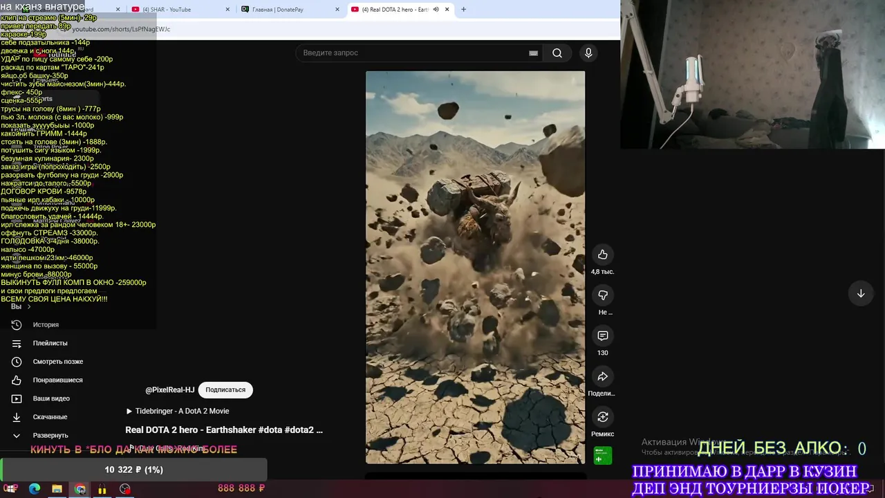The image size is (885, 498).
Task: Subscribe with the Подписаться button
Action: pos(225,389)
